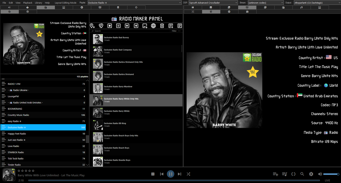Open the Playlist dropdown showing Exclusive Radio
Image resolution: width=341 pixels, height=183 pixels.
(135, 3)
